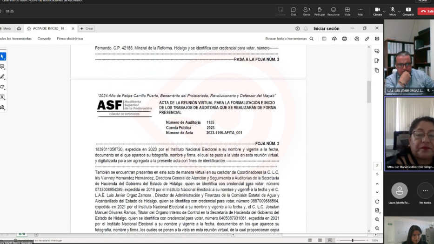Open the Reaccionar emoji menu
The height and width of the screenshot is (244, 434).
pyautogui.click(x=333, y=11)
